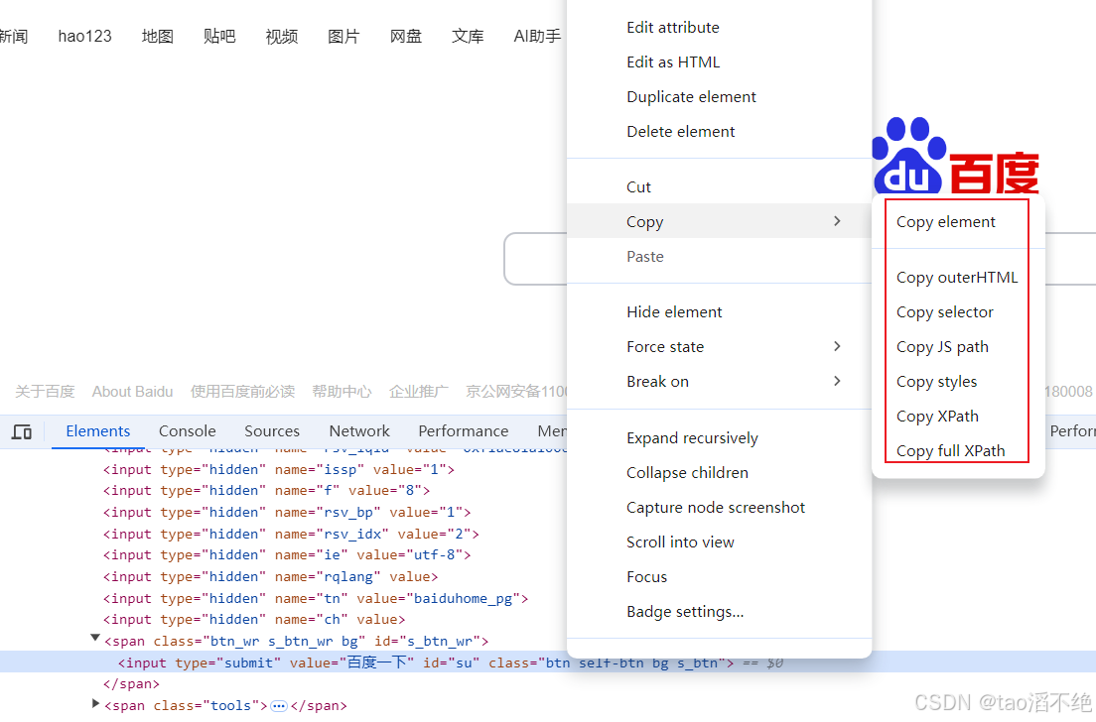Open the 视频 link
Screen dimensions: 1096x722
tap(282, 36)
